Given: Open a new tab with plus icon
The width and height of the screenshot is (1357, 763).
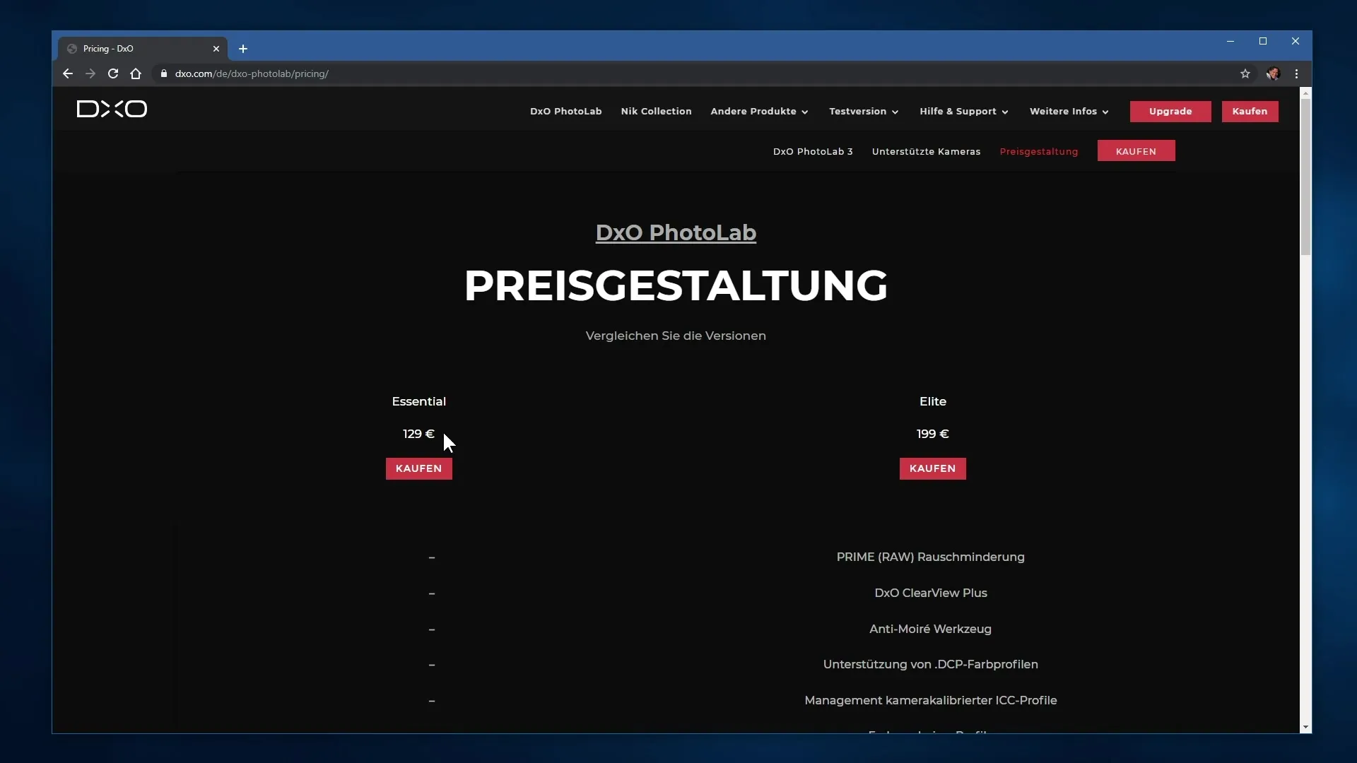Looking at the screenshot, I should click(243, 49).
